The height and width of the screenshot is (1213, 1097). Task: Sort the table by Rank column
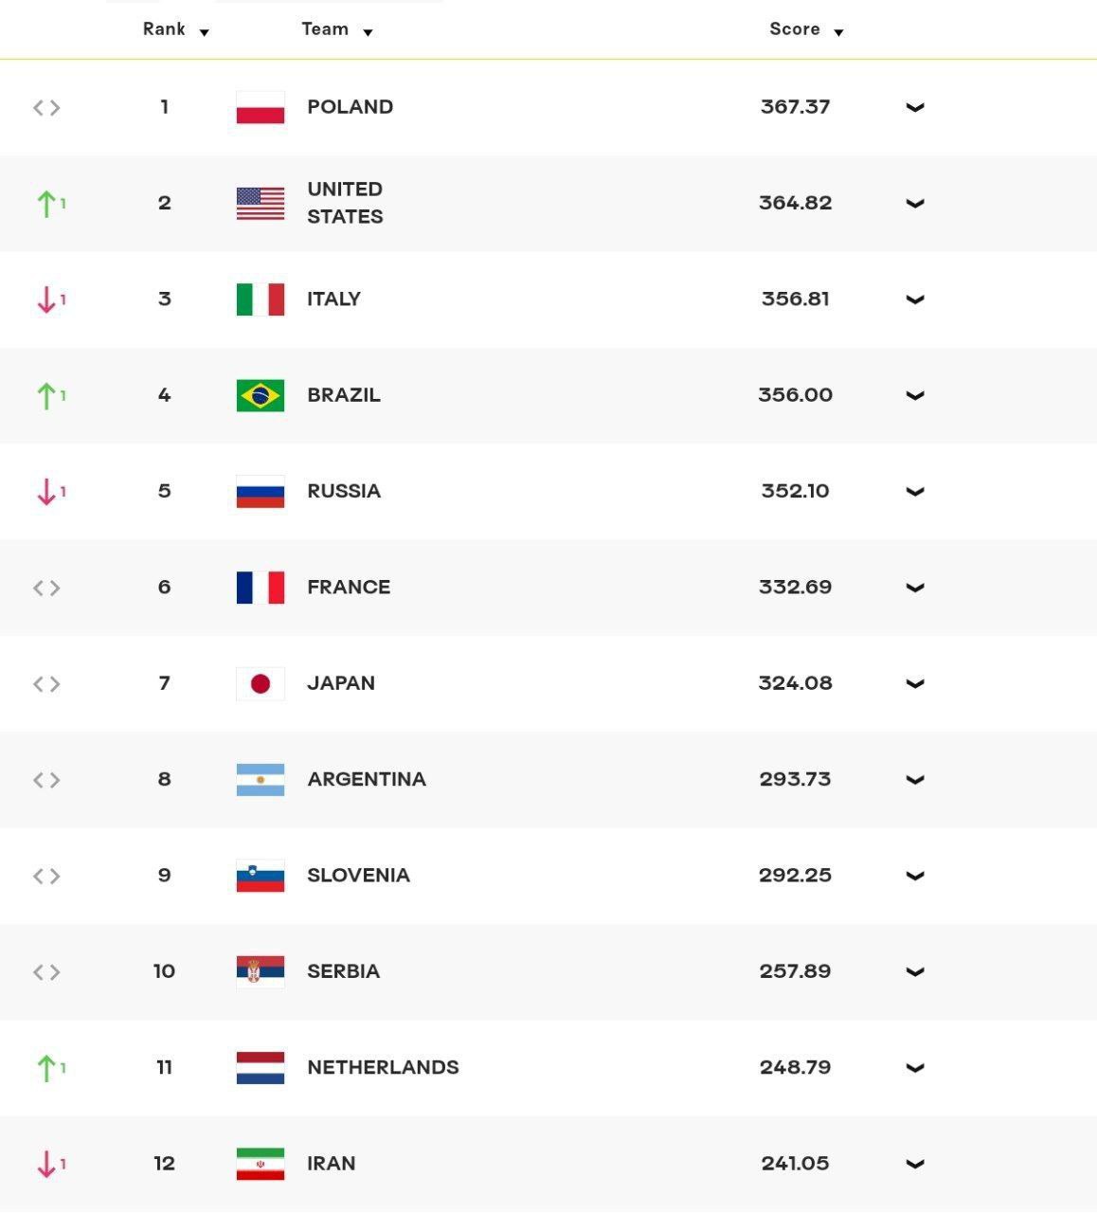(175, 29)
